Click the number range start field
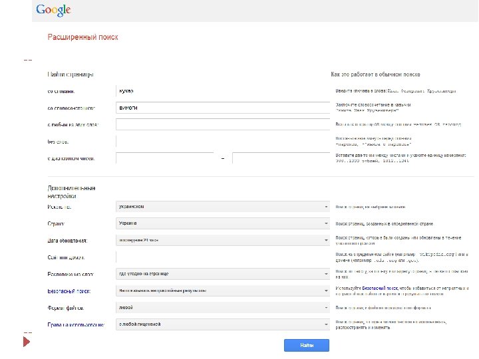479x359 pixels. pyautogui.click(x=164, y=158)
